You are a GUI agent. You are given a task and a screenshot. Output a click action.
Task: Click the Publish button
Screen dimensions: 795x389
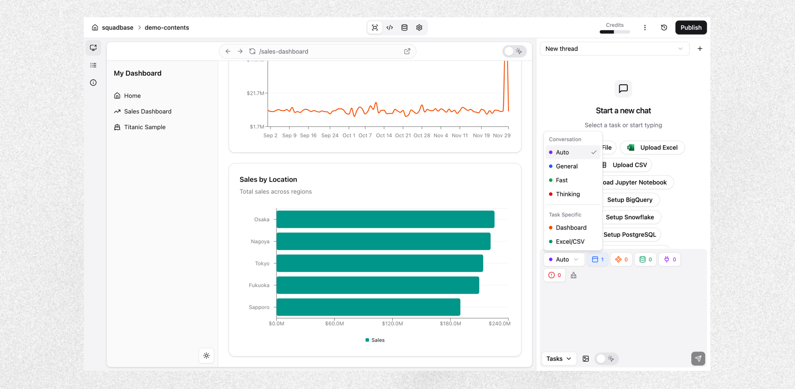click(691, 28)
